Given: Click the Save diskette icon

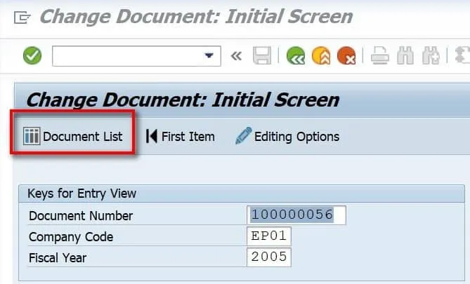Looking at the screenshot, I should coord(261,55).
